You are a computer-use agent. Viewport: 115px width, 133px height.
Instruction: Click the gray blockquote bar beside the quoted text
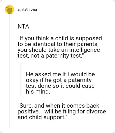(20, 80)
